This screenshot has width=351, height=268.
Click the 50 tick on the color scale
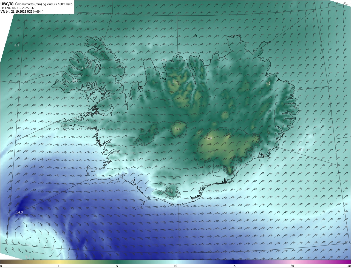coord(349,266)
